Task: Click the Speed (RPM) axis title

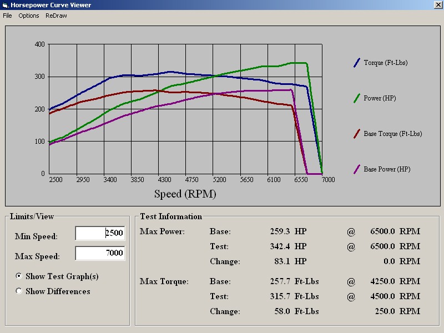Action: point(185,194)
